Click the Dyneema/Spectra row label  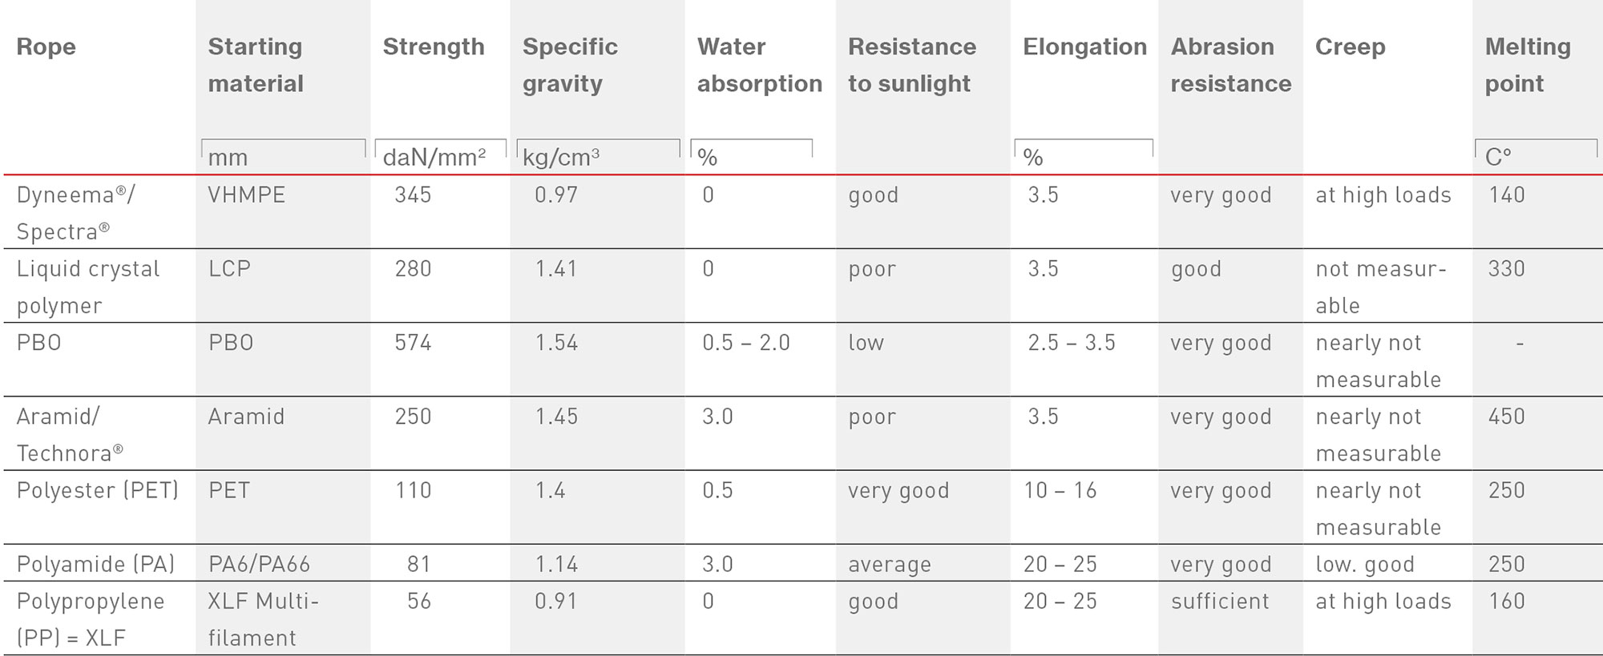76,213
